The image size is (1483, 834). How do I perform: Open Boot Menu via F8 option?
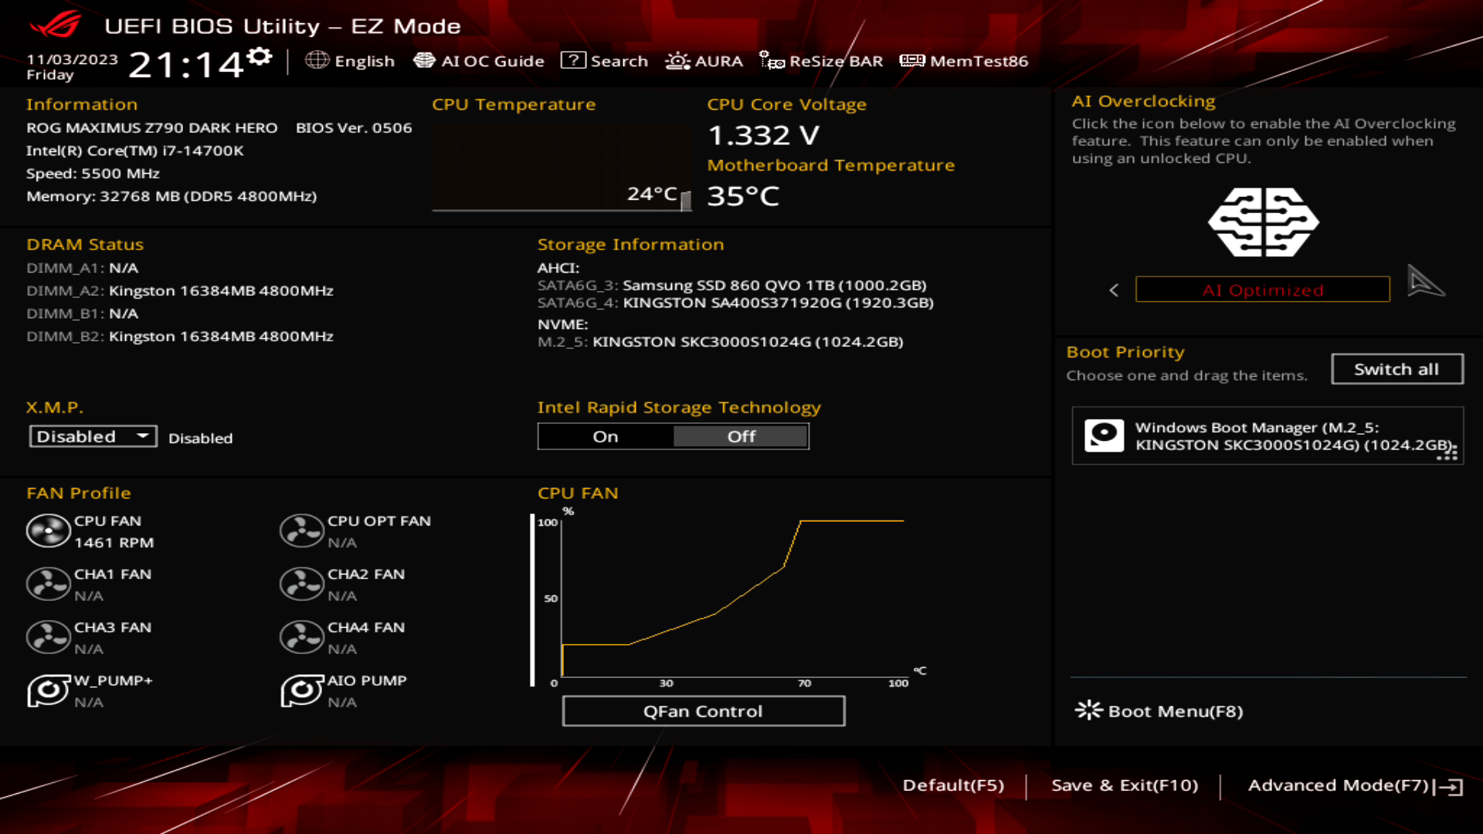[x=1161, y=710]
